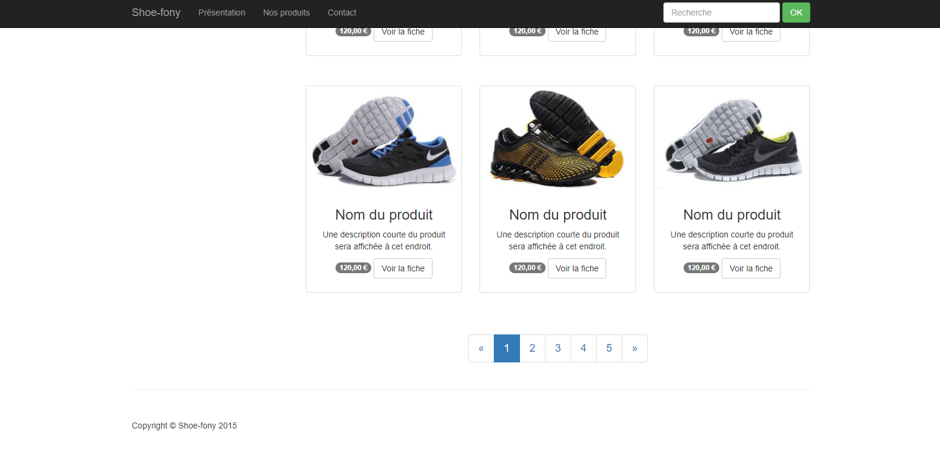Focus the Recherche search field
This screenshot has height=463, width=940.
tap(720, 12)
